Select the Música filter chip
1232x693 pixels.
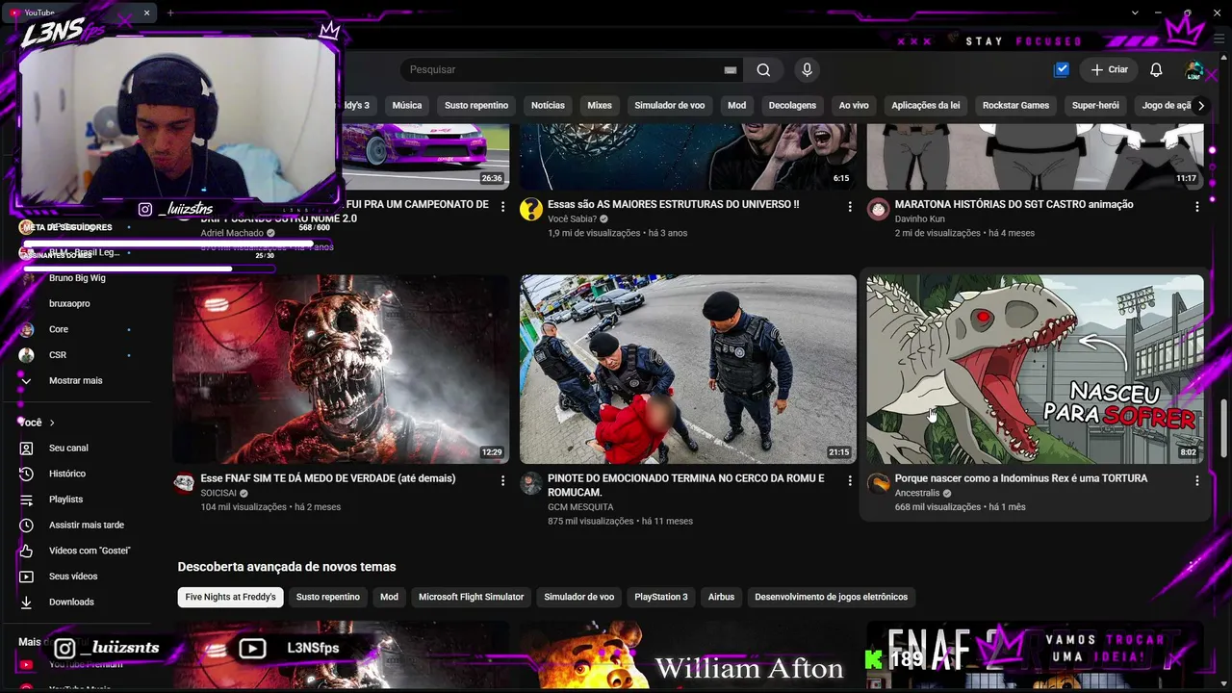407,106
